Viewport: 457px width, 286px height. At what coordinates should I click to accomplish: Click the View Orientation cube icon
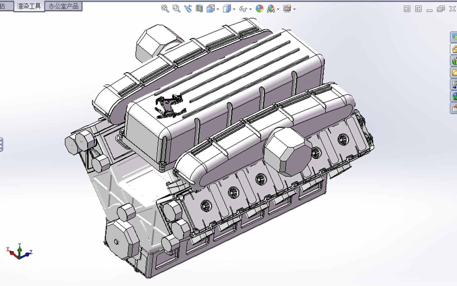tap(210, 9)
